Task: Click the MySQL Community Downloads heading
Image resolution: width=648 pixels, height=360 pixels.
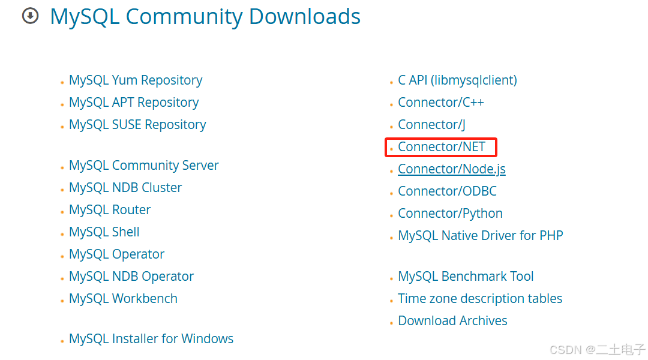Action: (x=205, y=17)
